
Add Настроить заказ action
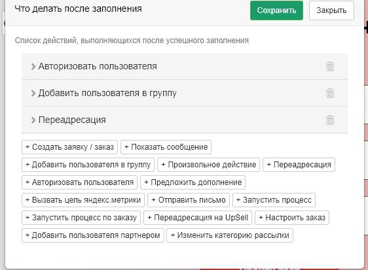click(x=292, y=218)
